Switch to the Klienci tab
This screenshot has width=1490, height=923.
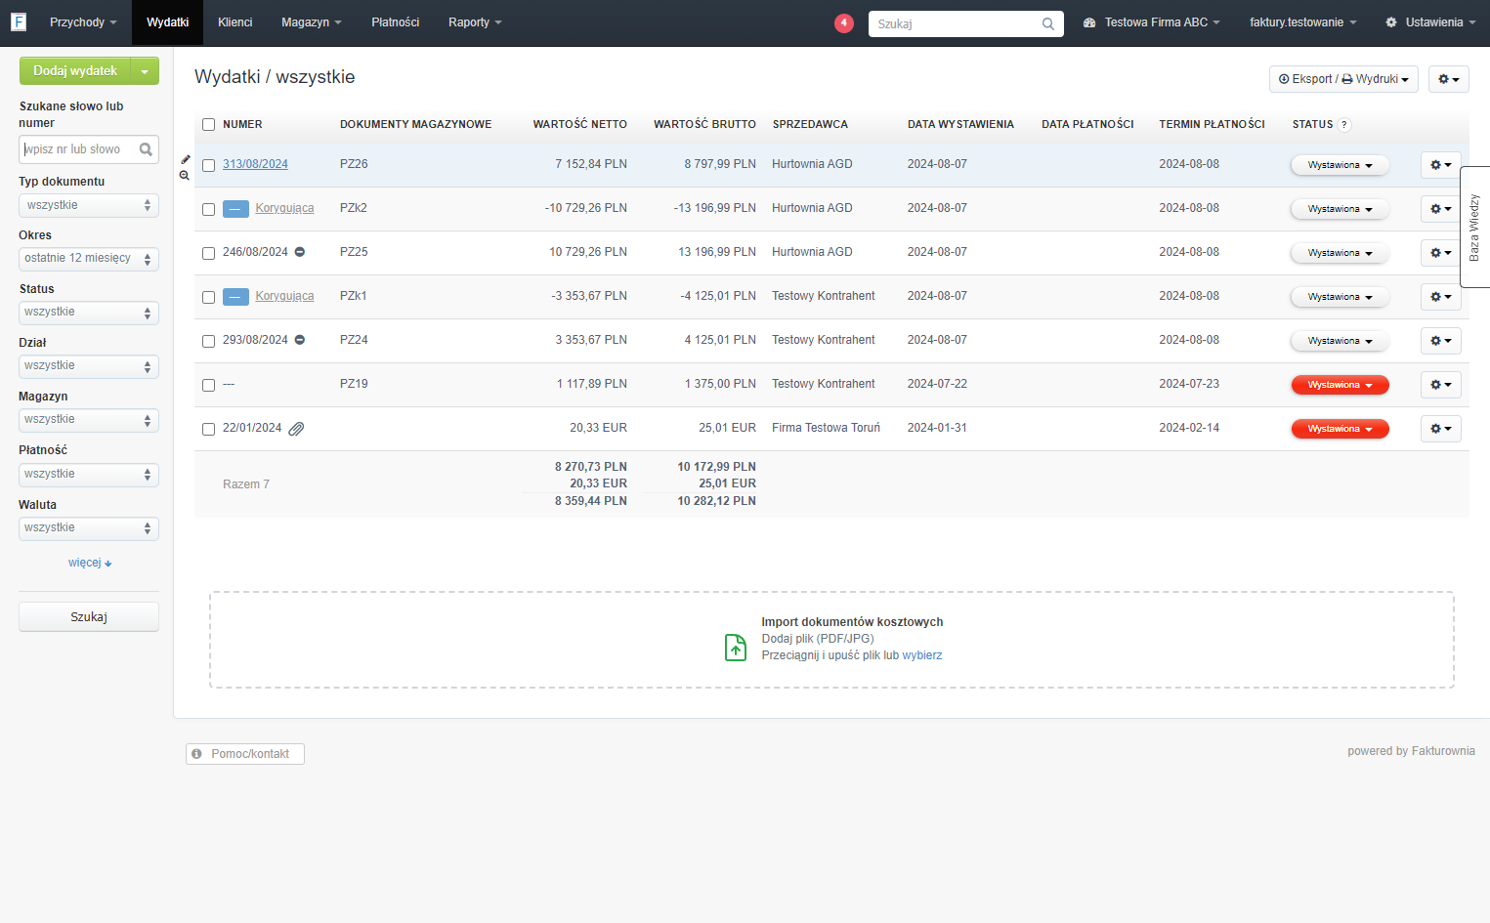(x=235, y=22)
